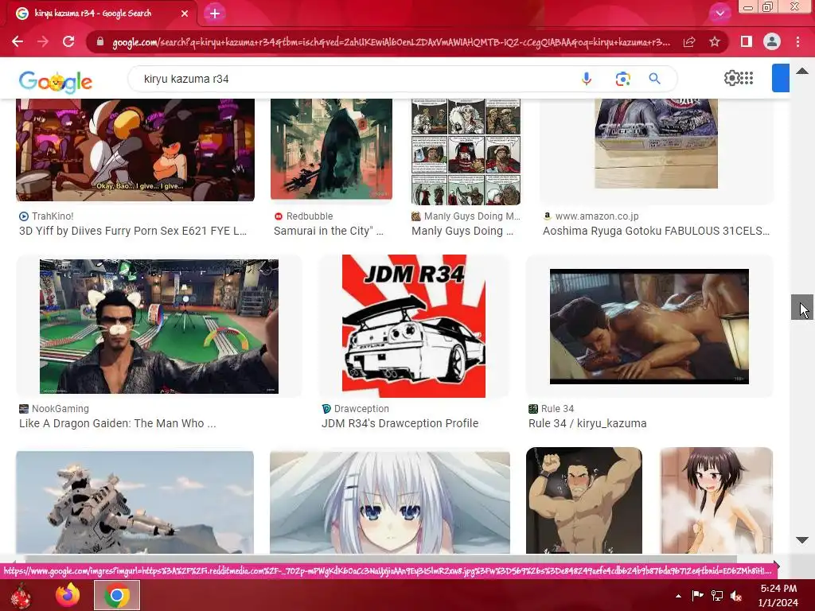Click the NookGaming source label
The height and width of the screenshot is (611, 815).
(60, 409)
